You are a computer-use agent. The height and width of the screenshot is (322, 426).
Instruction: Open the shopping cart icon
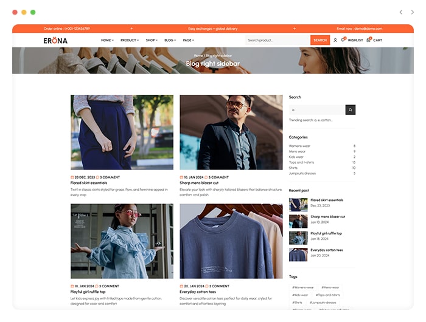point(369,40)
